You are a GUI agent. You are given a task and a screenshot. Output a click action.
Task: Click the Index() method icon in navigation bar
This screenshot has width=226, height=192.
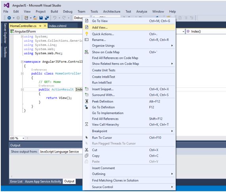188,31
